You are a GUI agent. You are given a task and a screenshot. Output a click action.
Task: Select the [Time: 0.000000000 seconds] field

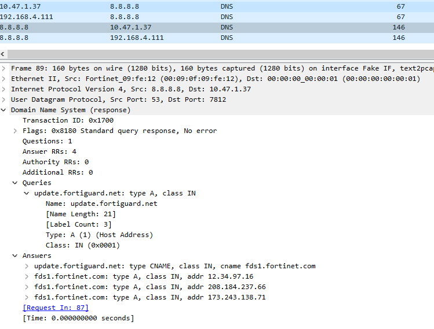click(x=78, y=318)
